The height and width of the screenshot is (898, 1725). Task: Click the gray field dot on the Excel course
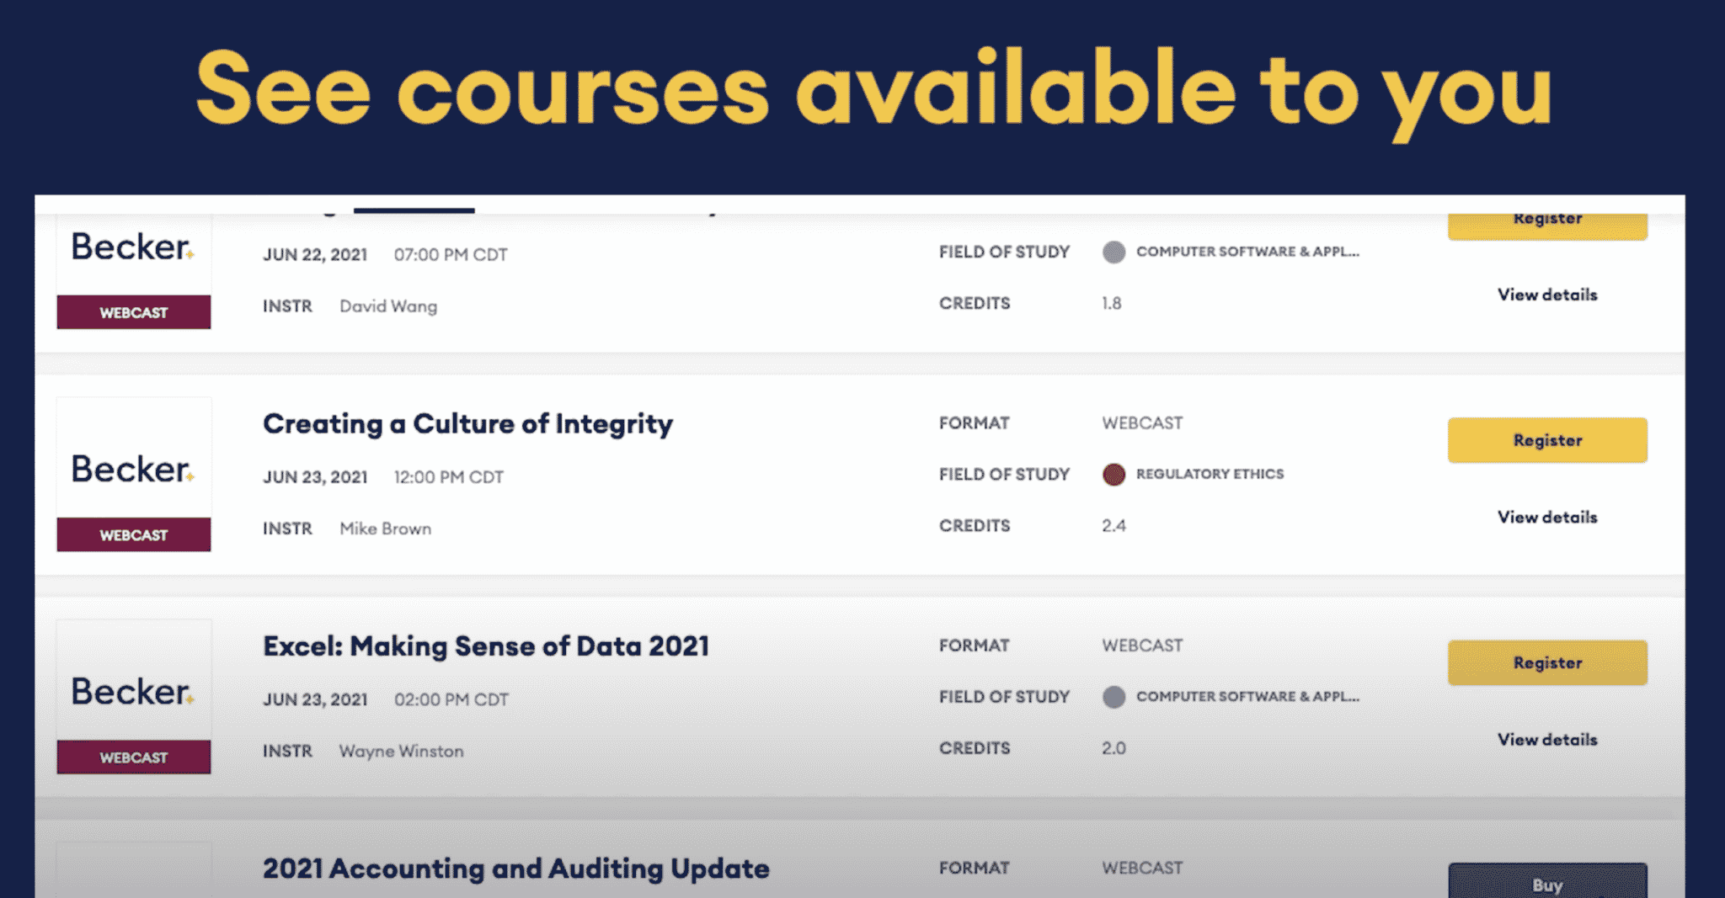click(1114, 697)
